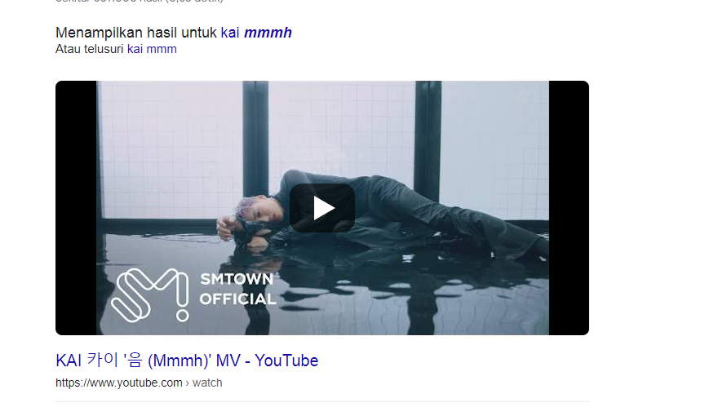This screenshot has height=407, width=705.
Task: Click the bold italic 'mmmh' word
Action: [268, 33]
